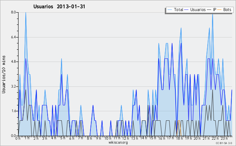Click the y-axis value 4.8
This screenshot has width=236, height=146.
point(13,62)
